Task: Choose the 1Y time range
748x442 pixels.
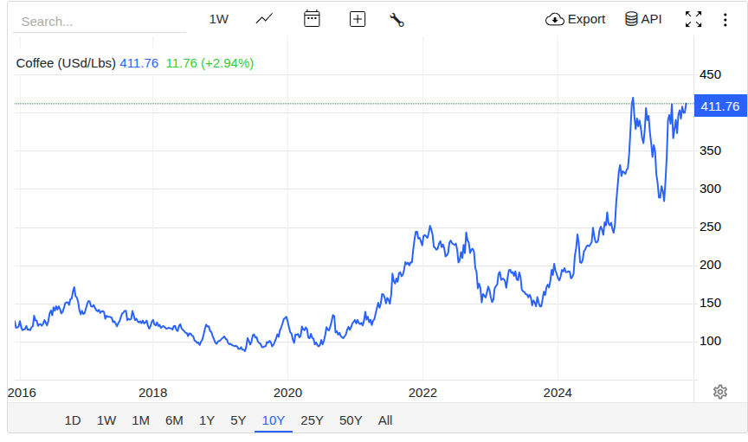Action: click(207, 420)
